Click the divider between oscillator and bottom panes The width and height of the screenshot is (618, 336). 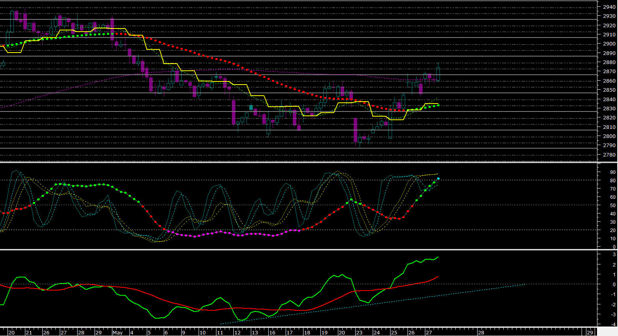pyautogui.click(x=309, y=249)
